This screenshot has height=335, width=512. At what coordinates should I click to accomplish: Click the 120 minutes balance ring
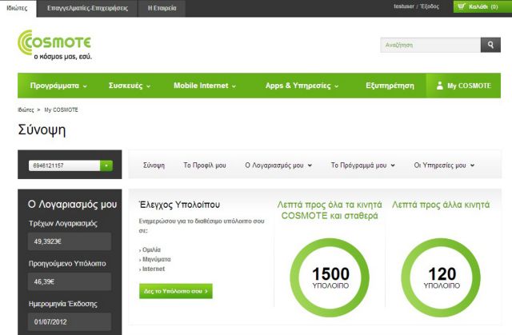441,277
